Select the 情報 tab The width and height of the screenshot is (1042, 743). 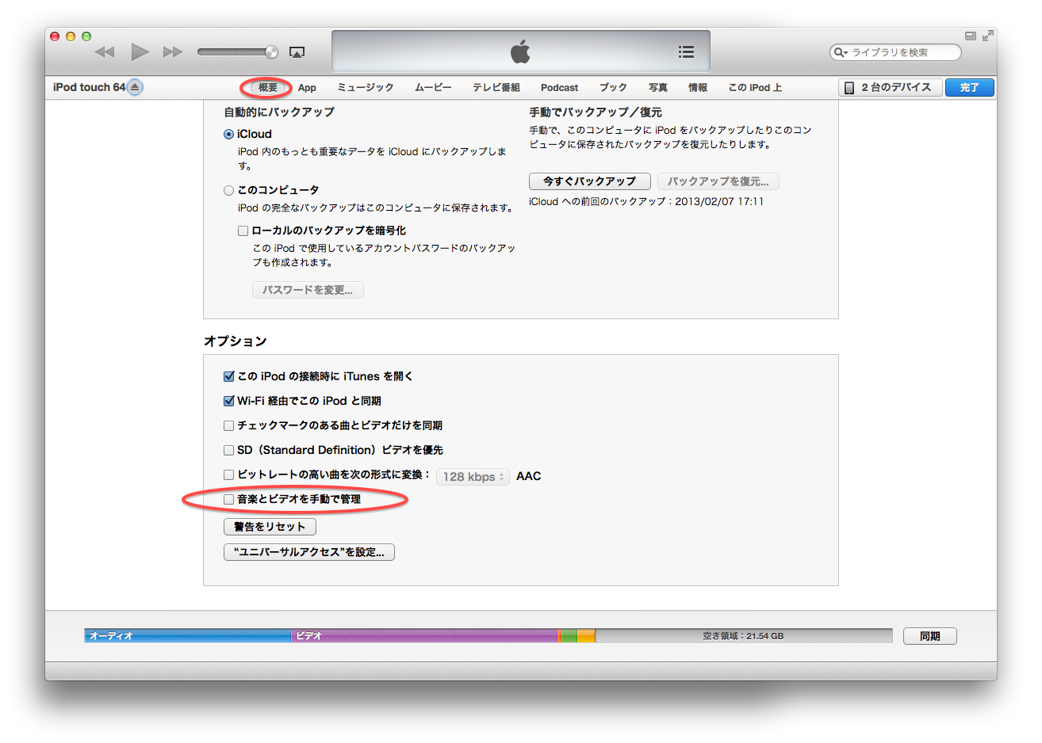(x=698, y=88)
